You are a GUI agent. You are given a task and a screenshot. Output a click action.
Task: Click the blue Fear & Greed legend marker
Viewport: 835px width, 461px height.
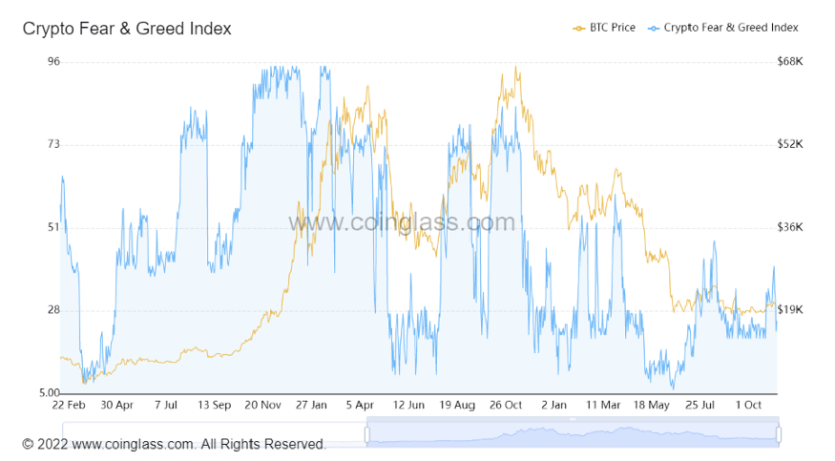pyautogui.click(x=654, y=28)
